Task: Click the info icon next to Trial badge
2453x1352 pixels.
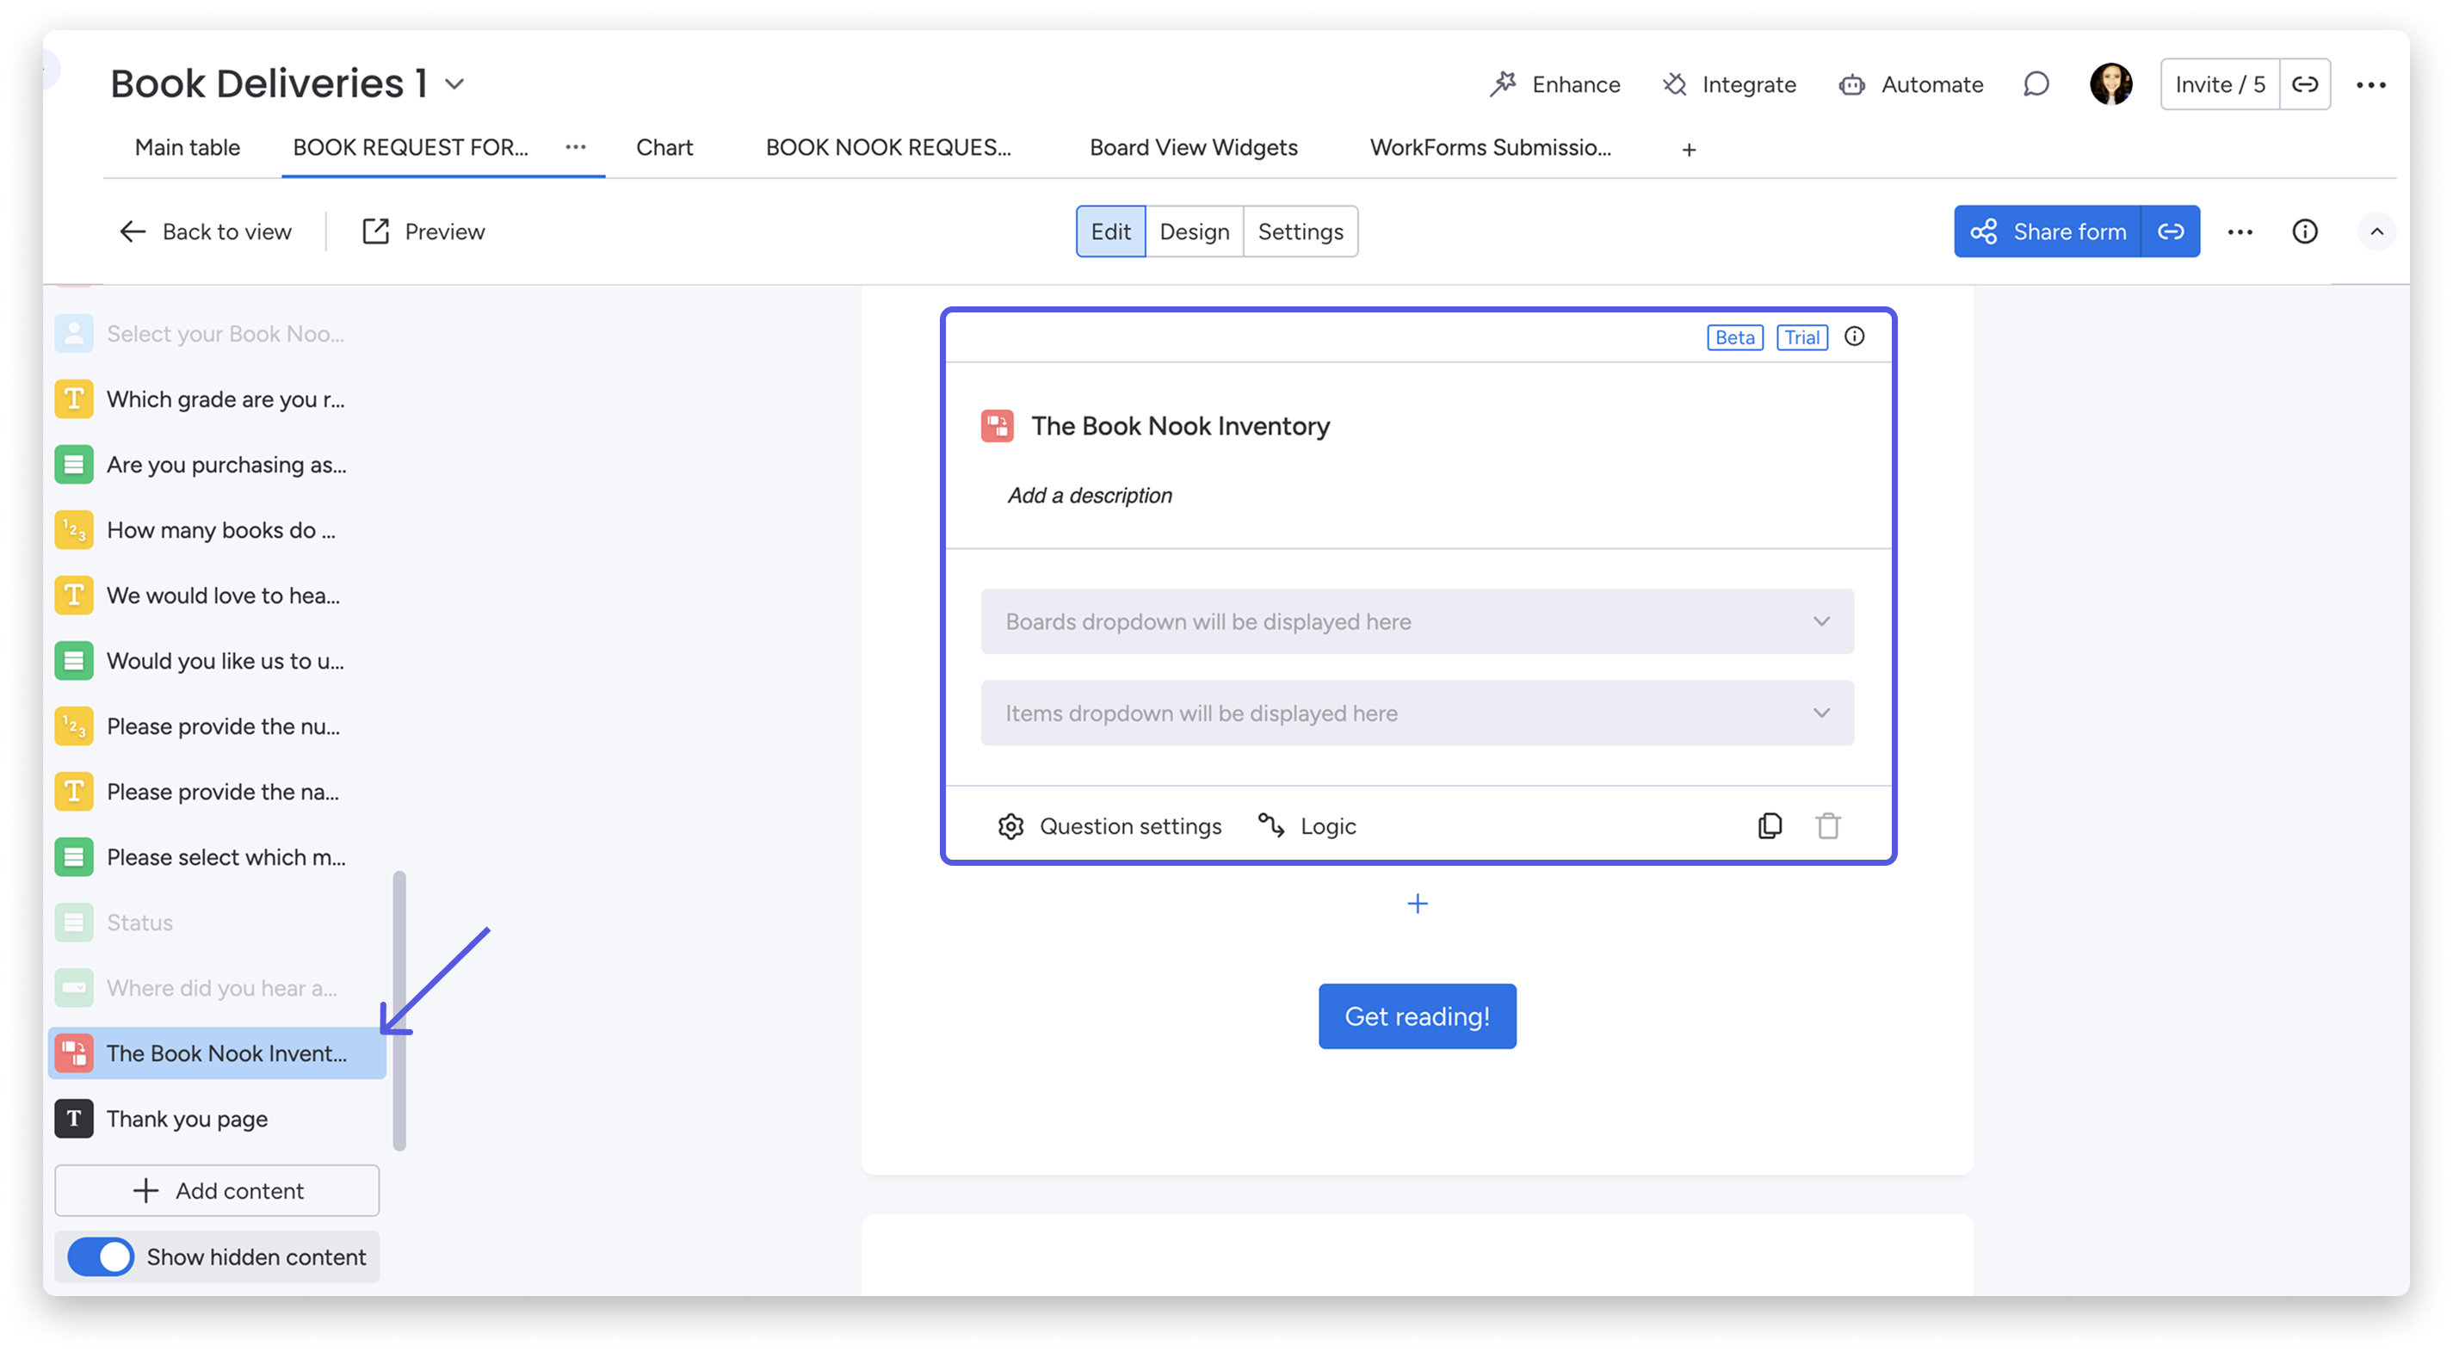Action: 1854,336
